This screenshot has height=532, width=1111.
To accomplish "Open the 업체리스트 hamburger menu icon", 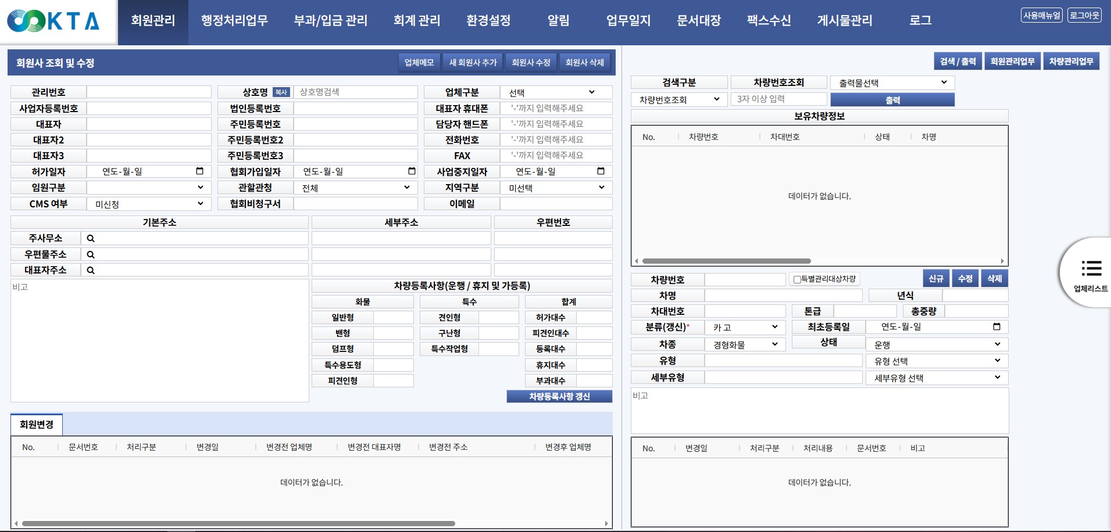I will (1091, 268).
